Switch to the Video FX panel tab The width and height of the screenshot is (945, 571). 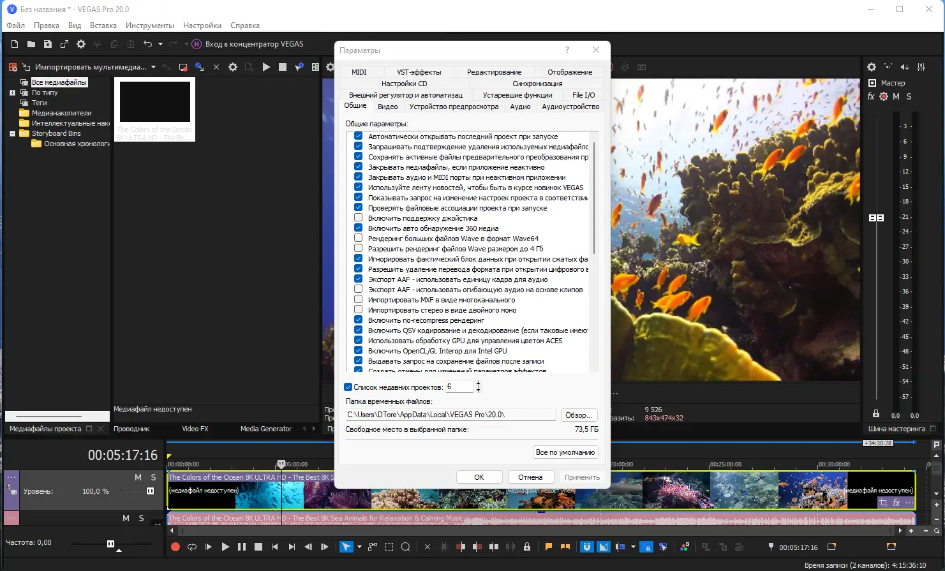pyautogui.click(x=195, y=429)
